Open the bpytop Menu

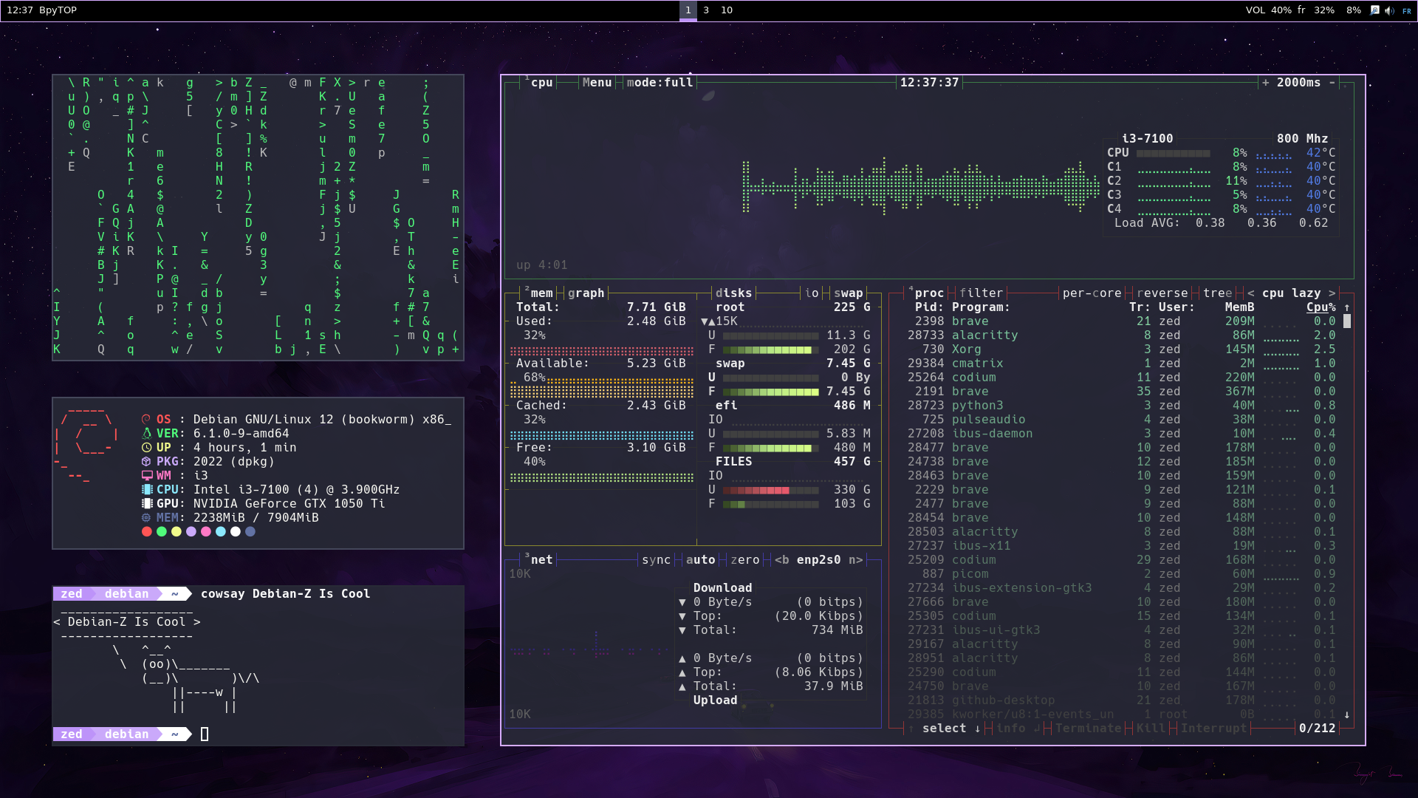tap(597, 82)
